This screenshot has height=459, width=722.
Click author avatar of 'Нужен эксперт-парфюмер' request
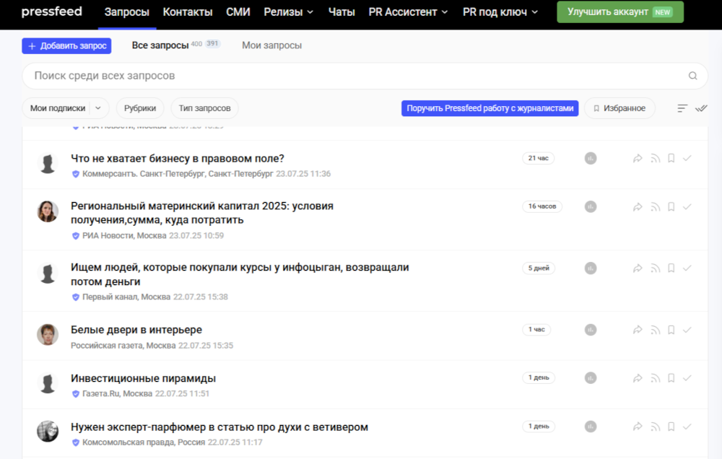tap(48, 432)
